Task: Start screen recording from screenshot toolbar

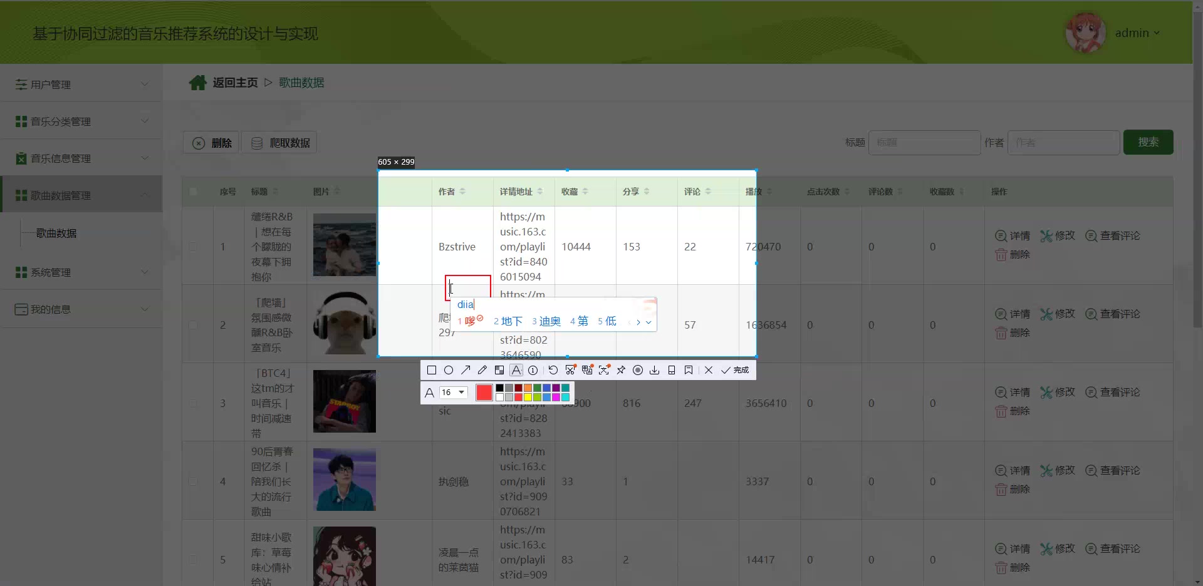Action: click(x=638, y=370)
